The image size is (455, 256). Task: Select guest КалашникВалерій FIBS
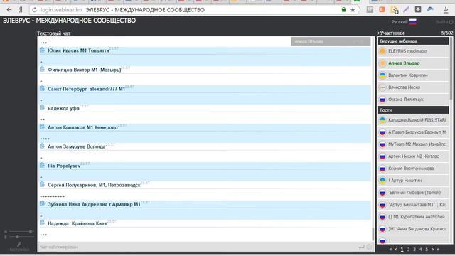coord(413,120)
